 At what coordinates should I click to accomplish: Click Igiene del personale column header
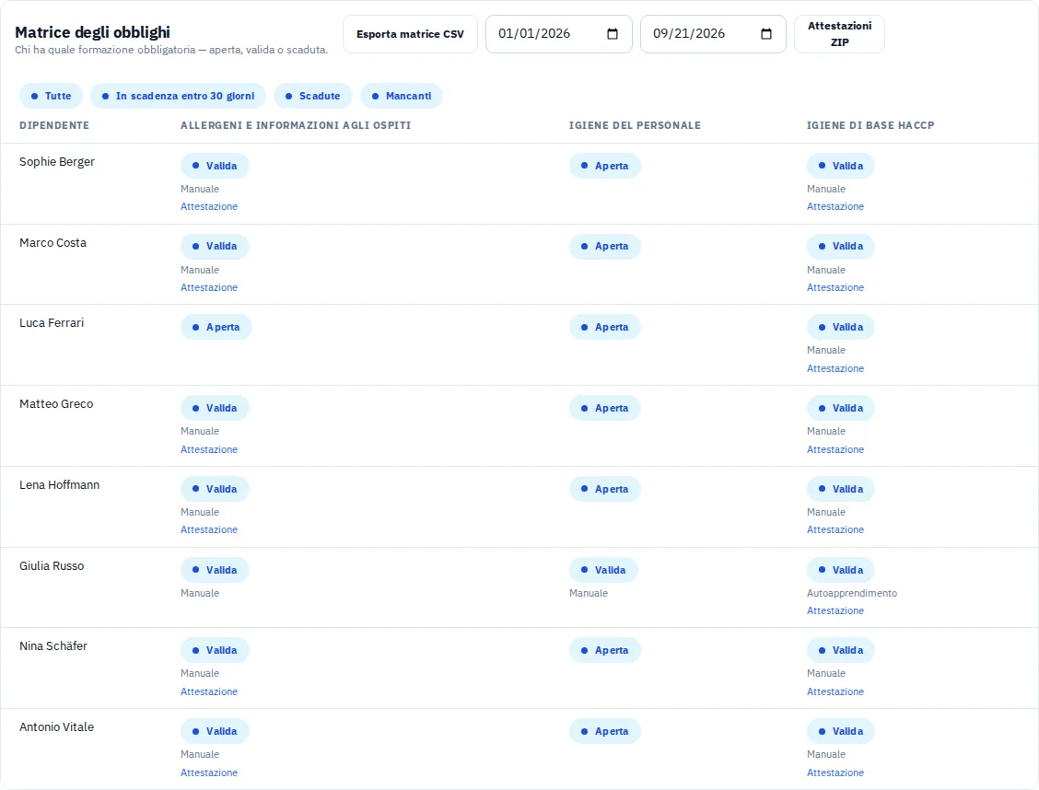(635, 125)
